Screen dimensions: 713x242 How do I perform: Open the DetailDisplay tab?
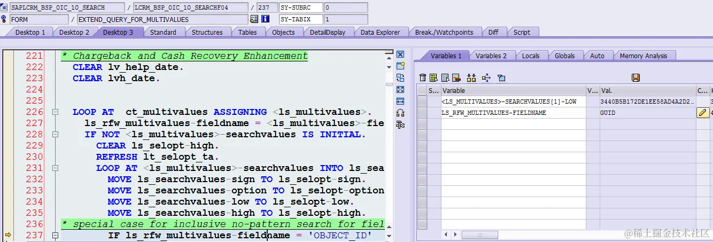[327, 32]
